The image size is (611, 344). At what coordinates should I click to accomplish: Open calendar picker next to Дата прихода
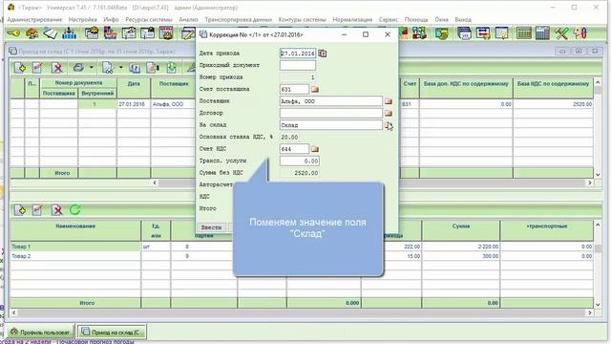point(323,54)
